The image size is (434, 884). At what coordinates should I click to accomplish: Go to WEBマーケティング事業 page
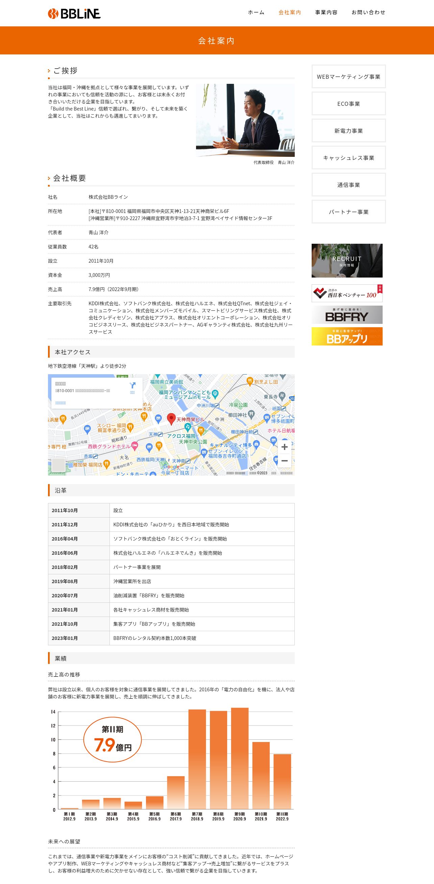(x=348, y=76)
